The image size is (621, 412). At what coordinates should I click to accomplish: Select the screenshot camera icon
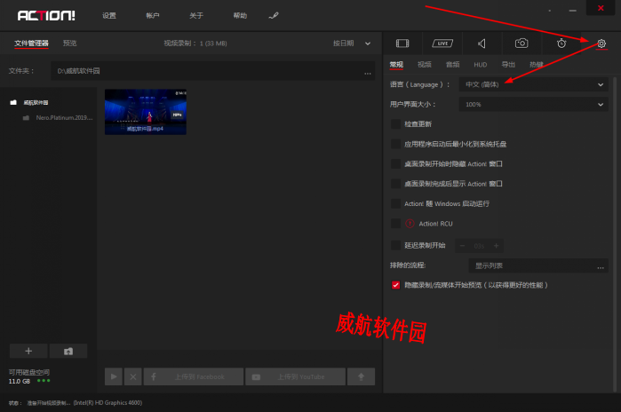522,43
